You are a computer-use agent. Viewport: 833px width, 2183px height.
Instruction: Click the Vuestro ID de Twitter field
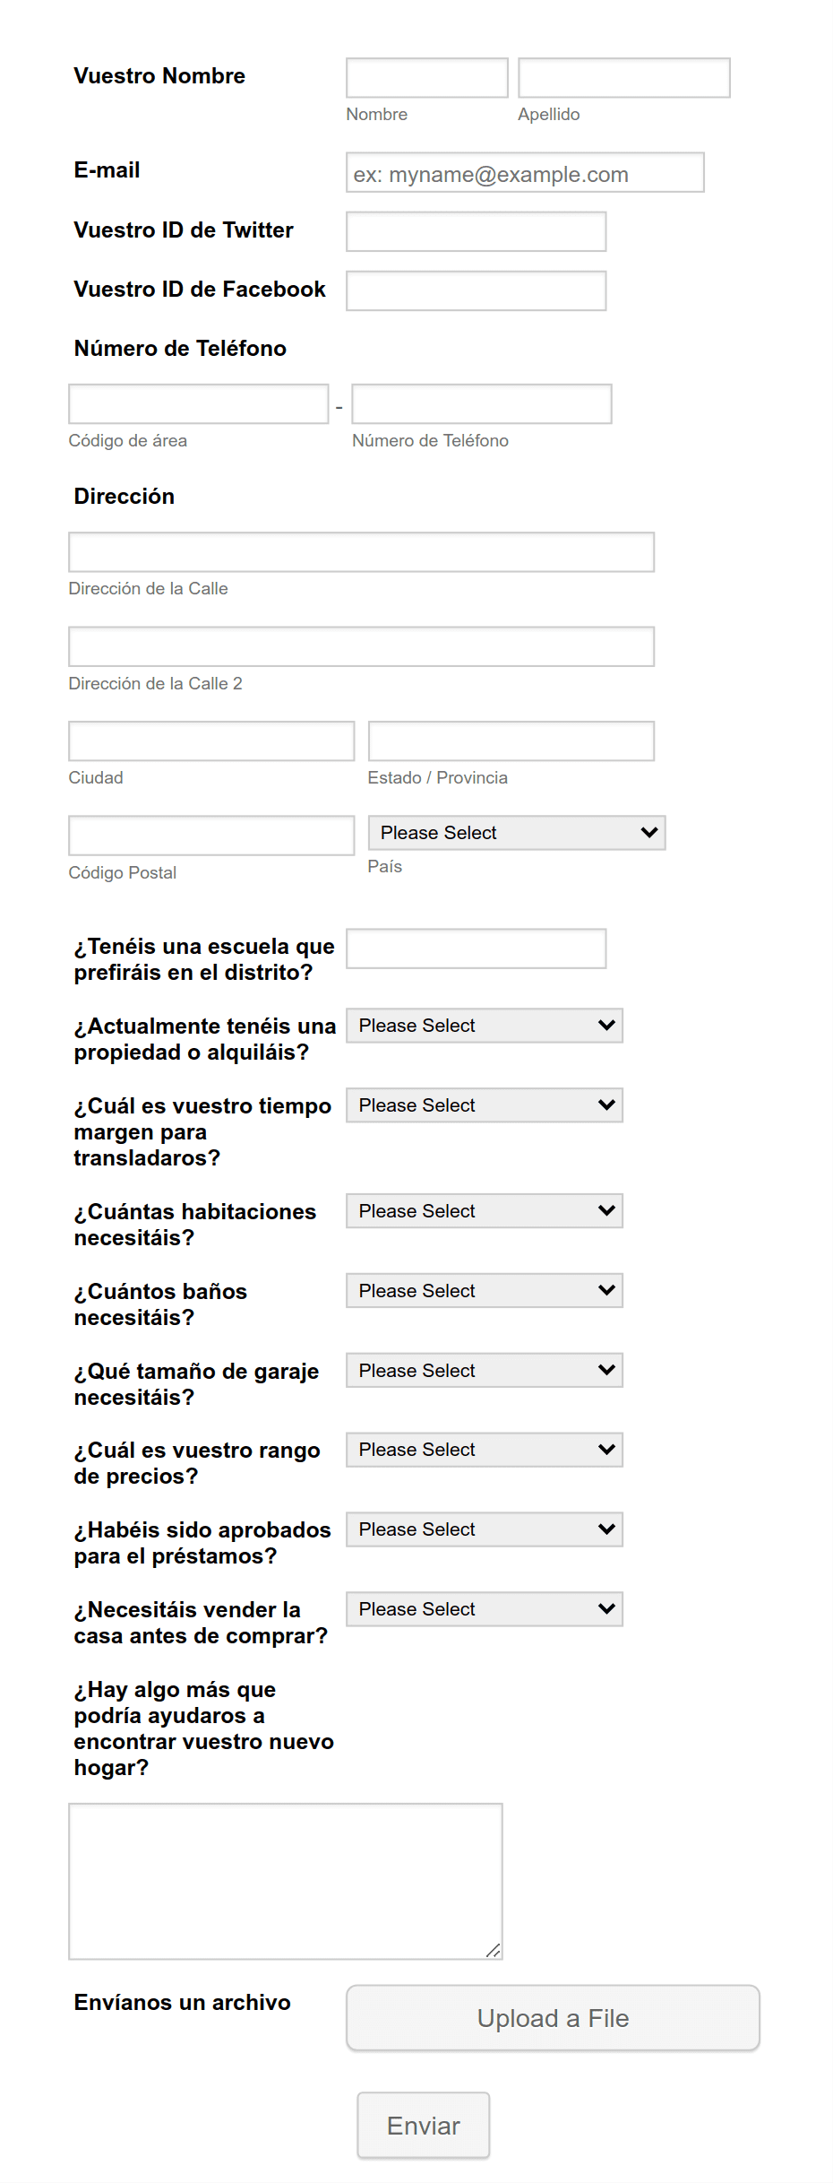[476, 231]
